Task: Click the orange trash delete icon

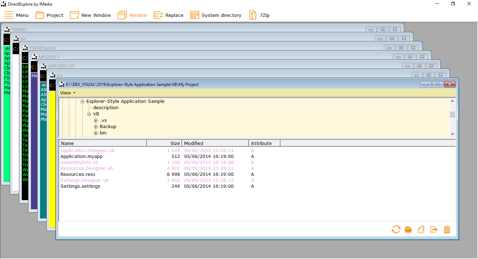Action: 447,230
